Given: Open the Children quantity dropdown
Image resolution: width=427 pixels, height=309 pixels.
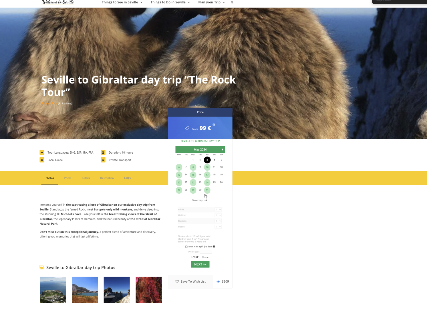Looking at the screenshot, I should [218, 215].
